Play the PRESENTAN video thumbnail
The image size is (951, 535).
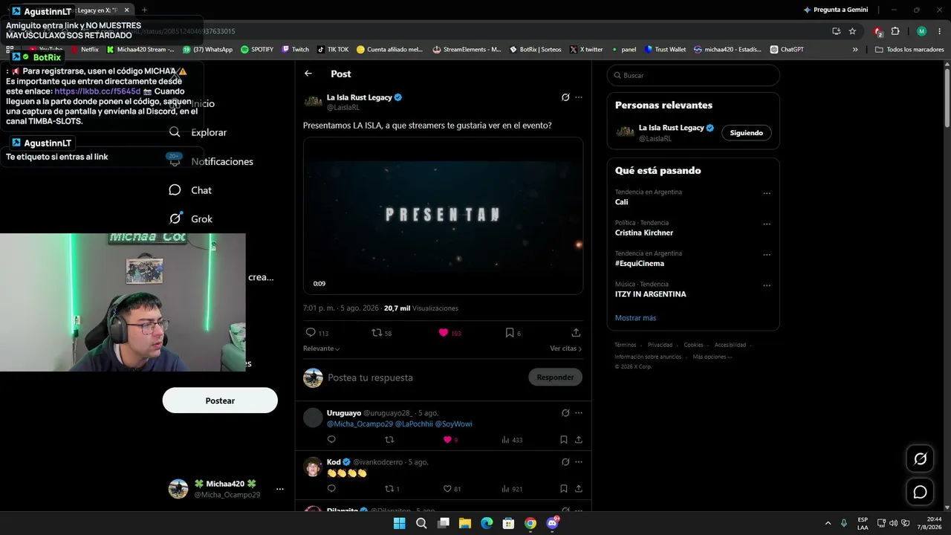pos(443,215)
